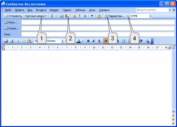Click the Копия carbon copy button

[11, 28]
